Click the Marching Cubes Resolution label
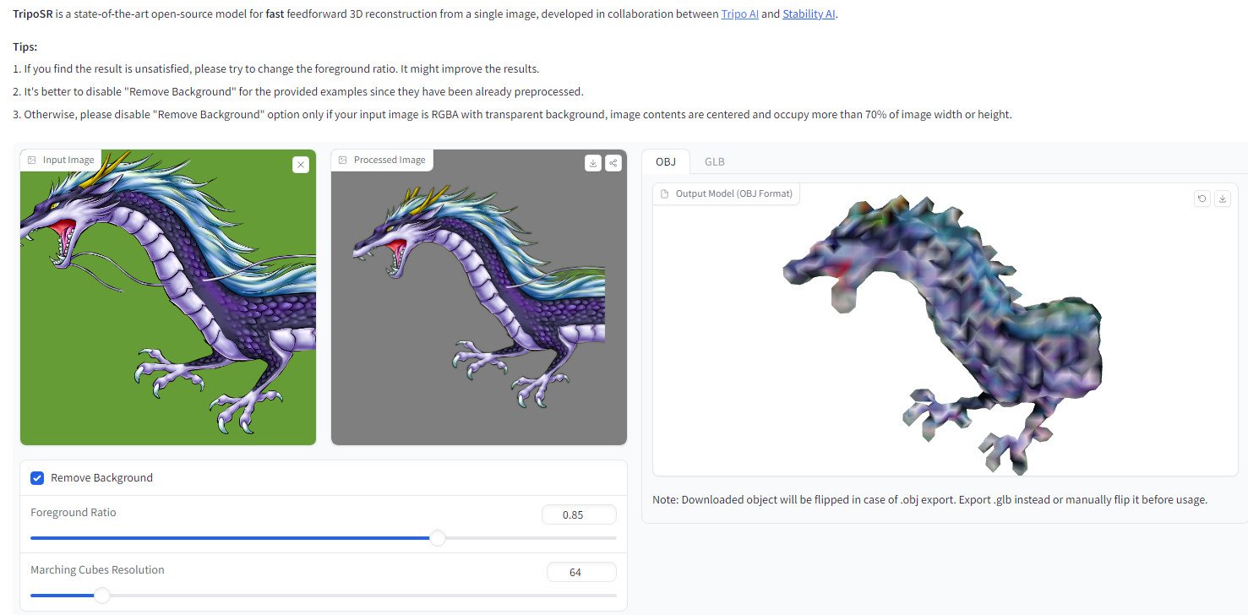Screen dimensions: 1248x615 97,570
